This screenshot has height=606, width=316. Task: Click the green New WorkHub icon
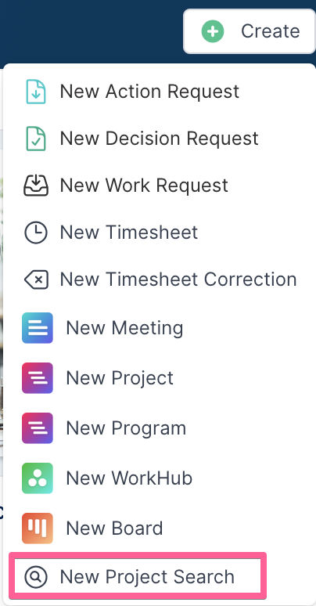click(37, 478)
